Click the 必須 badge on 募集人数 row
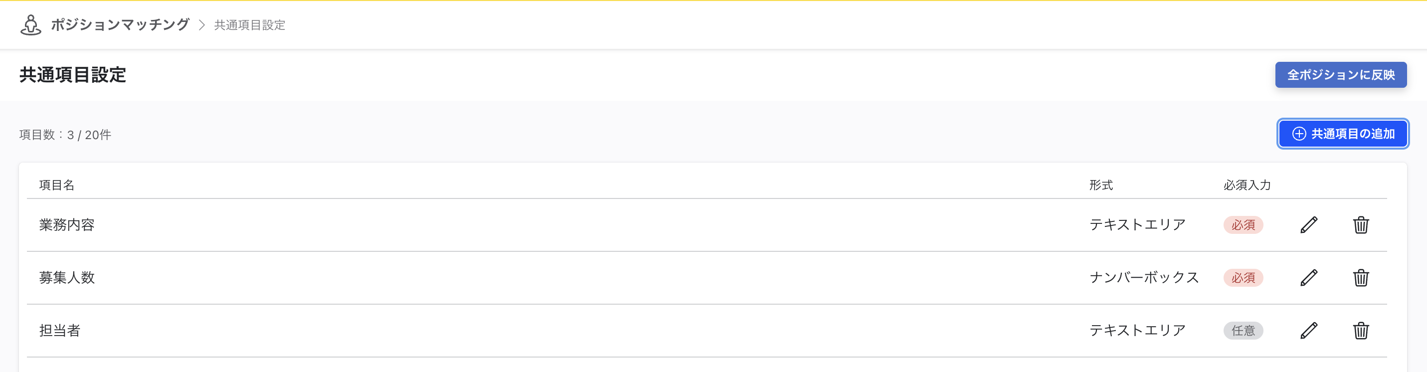This screenshot has height=372, width=1427. (x=1243, y=278)
